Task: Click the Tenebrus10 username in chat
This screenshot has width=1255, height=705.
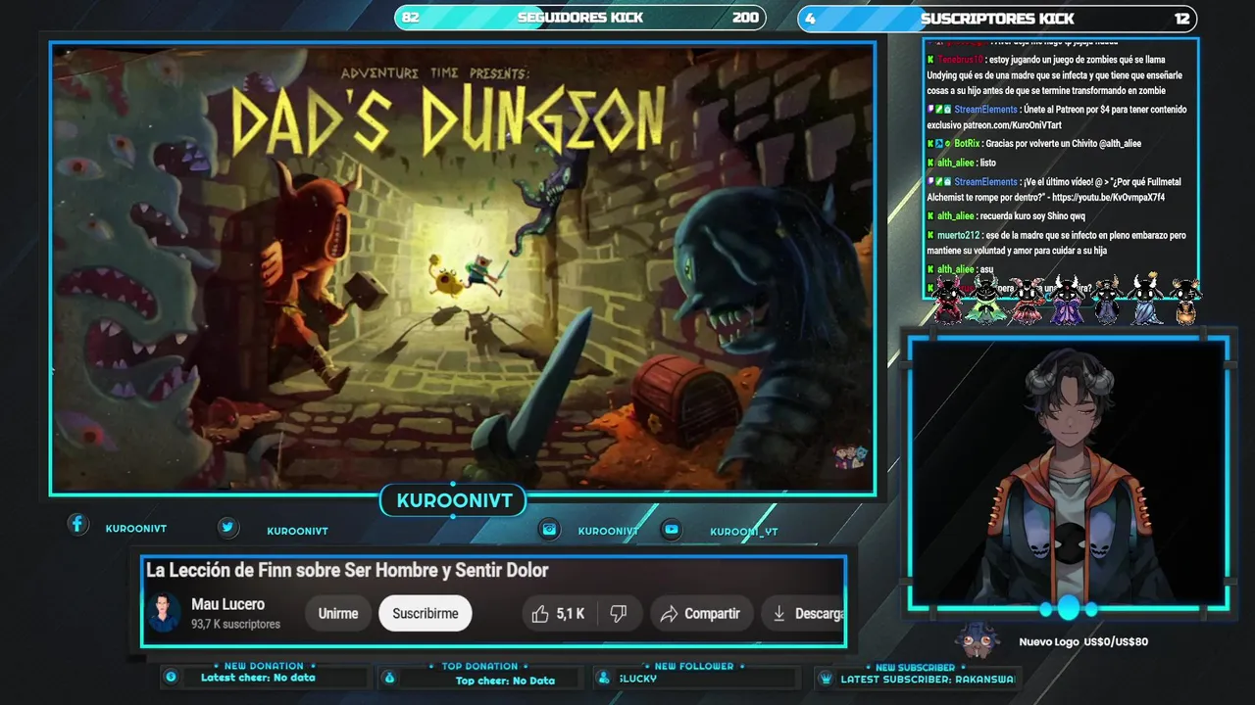Action: click(960, 60)
